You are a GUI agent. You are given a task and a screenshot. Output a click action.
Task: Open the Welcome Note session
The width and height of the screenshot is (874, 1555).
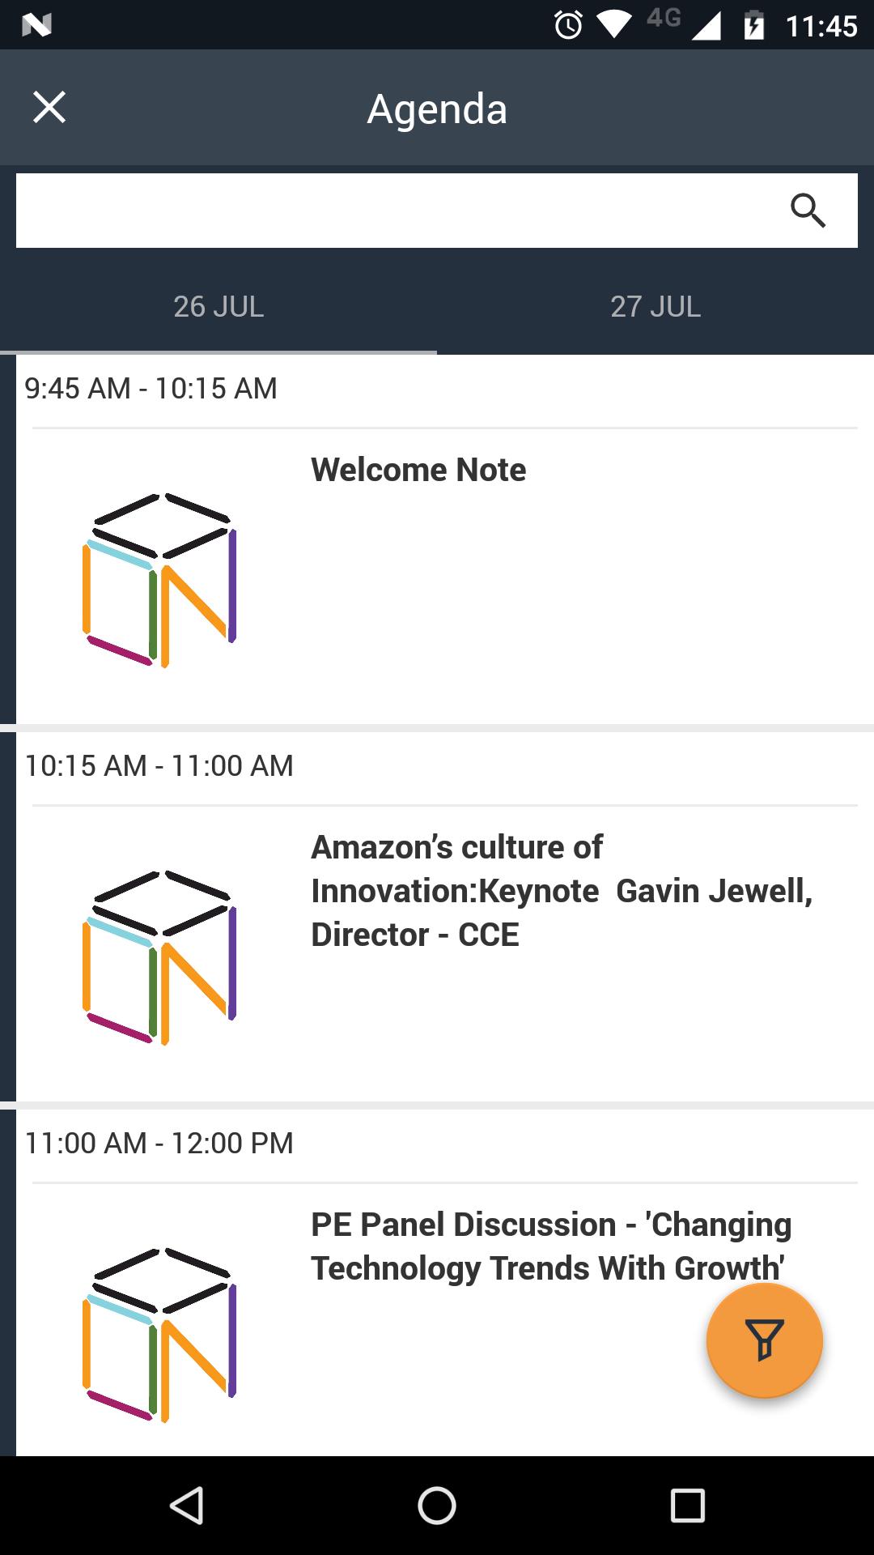pyautogui.click(x=418, y=470)
